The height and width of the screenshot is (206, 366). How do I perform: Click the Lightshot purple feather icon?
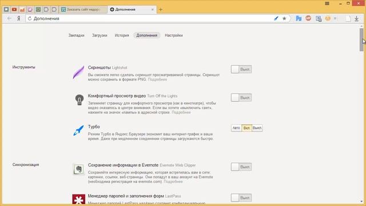click(x=78, y=72)
